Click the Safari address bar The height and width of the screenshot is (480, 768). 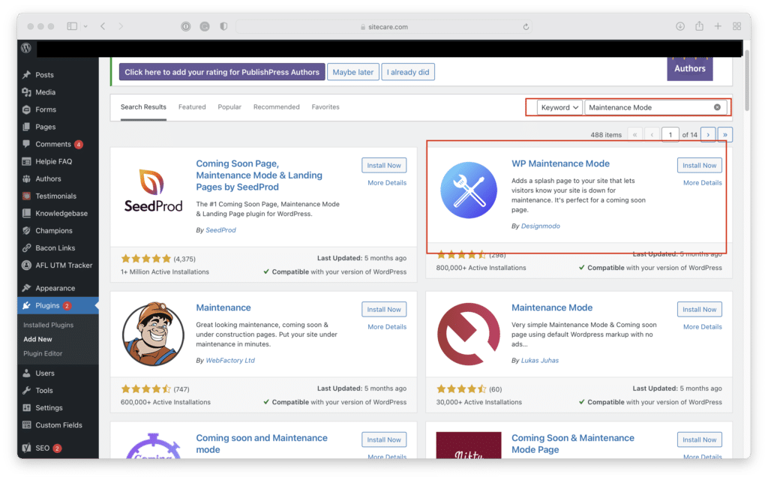point(383,26)
